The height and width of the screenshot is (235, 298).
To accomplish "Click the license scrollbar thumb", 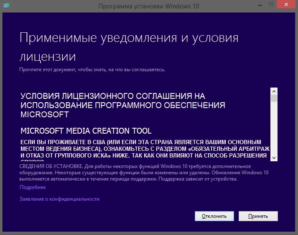I will point(274,98).
